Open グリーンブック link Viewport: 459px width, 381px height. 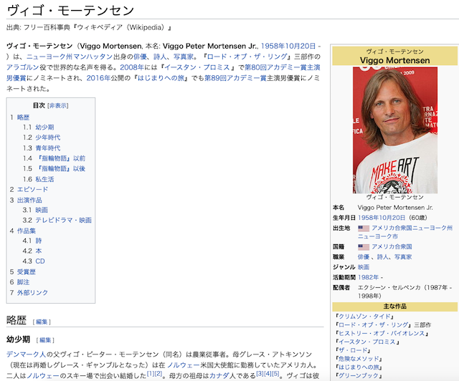click(359, 376)
